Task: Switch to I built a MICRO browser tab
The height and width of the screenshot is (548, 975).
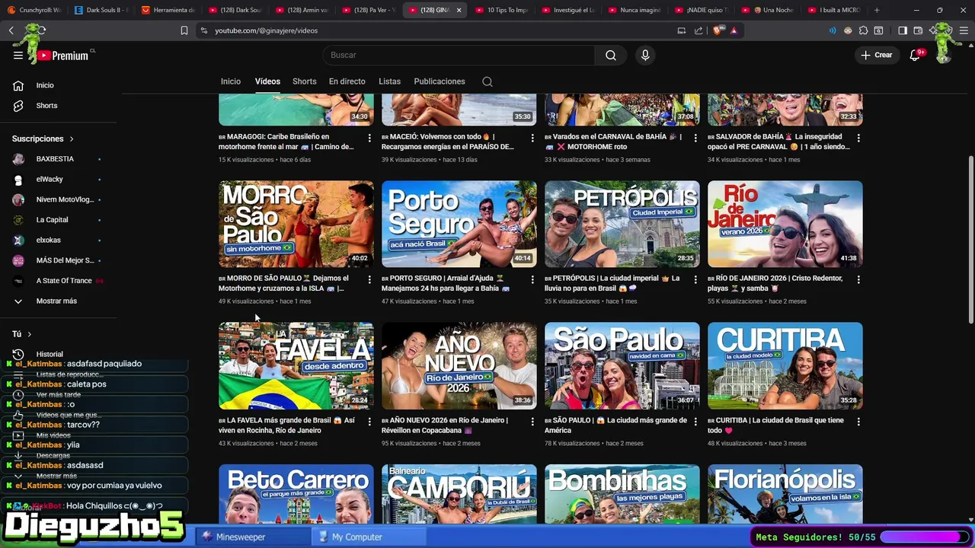Action: point(834,10)
